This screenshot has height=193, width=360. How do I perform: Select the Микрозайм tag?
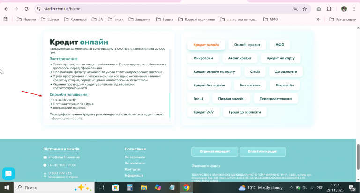(x=203, y=58)
